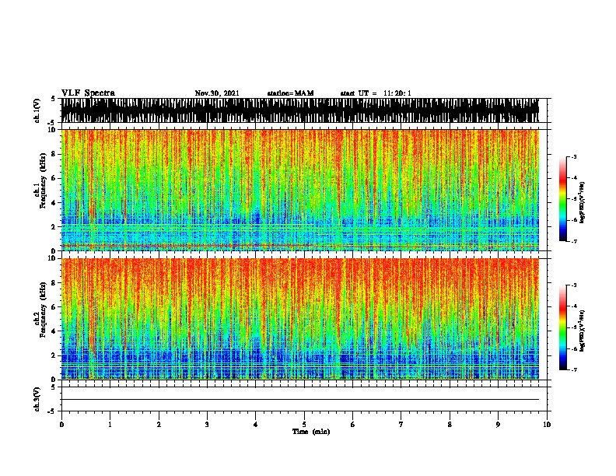Click the ch.2 spectrogram '6' kHz tick label
616x476 pixels.
coord(54,306)
